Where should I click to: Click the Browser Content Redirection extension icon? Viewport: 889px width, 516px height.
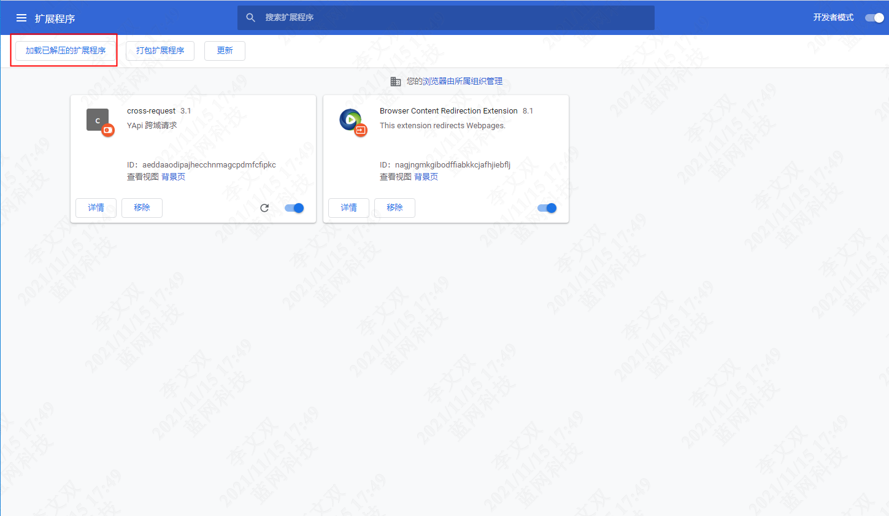350,120
